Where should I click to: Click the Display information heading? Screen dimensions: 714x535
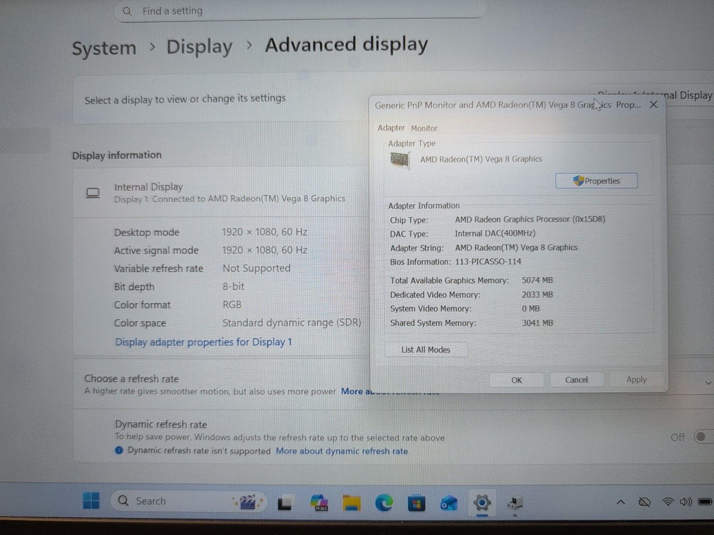coord(117,155)
